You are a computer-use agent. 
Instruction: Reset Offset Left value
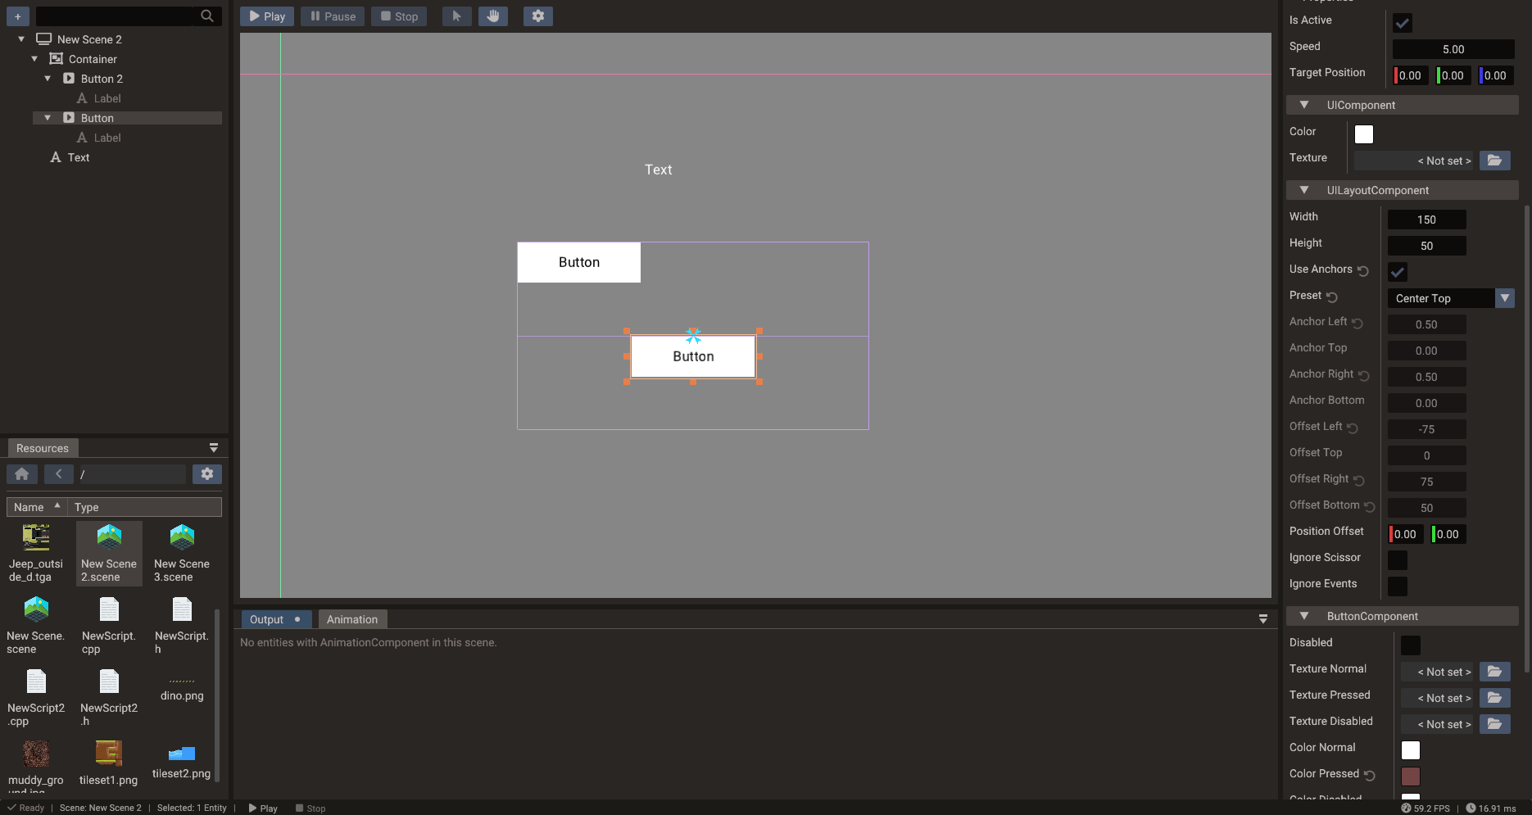tap(1353, 428)
